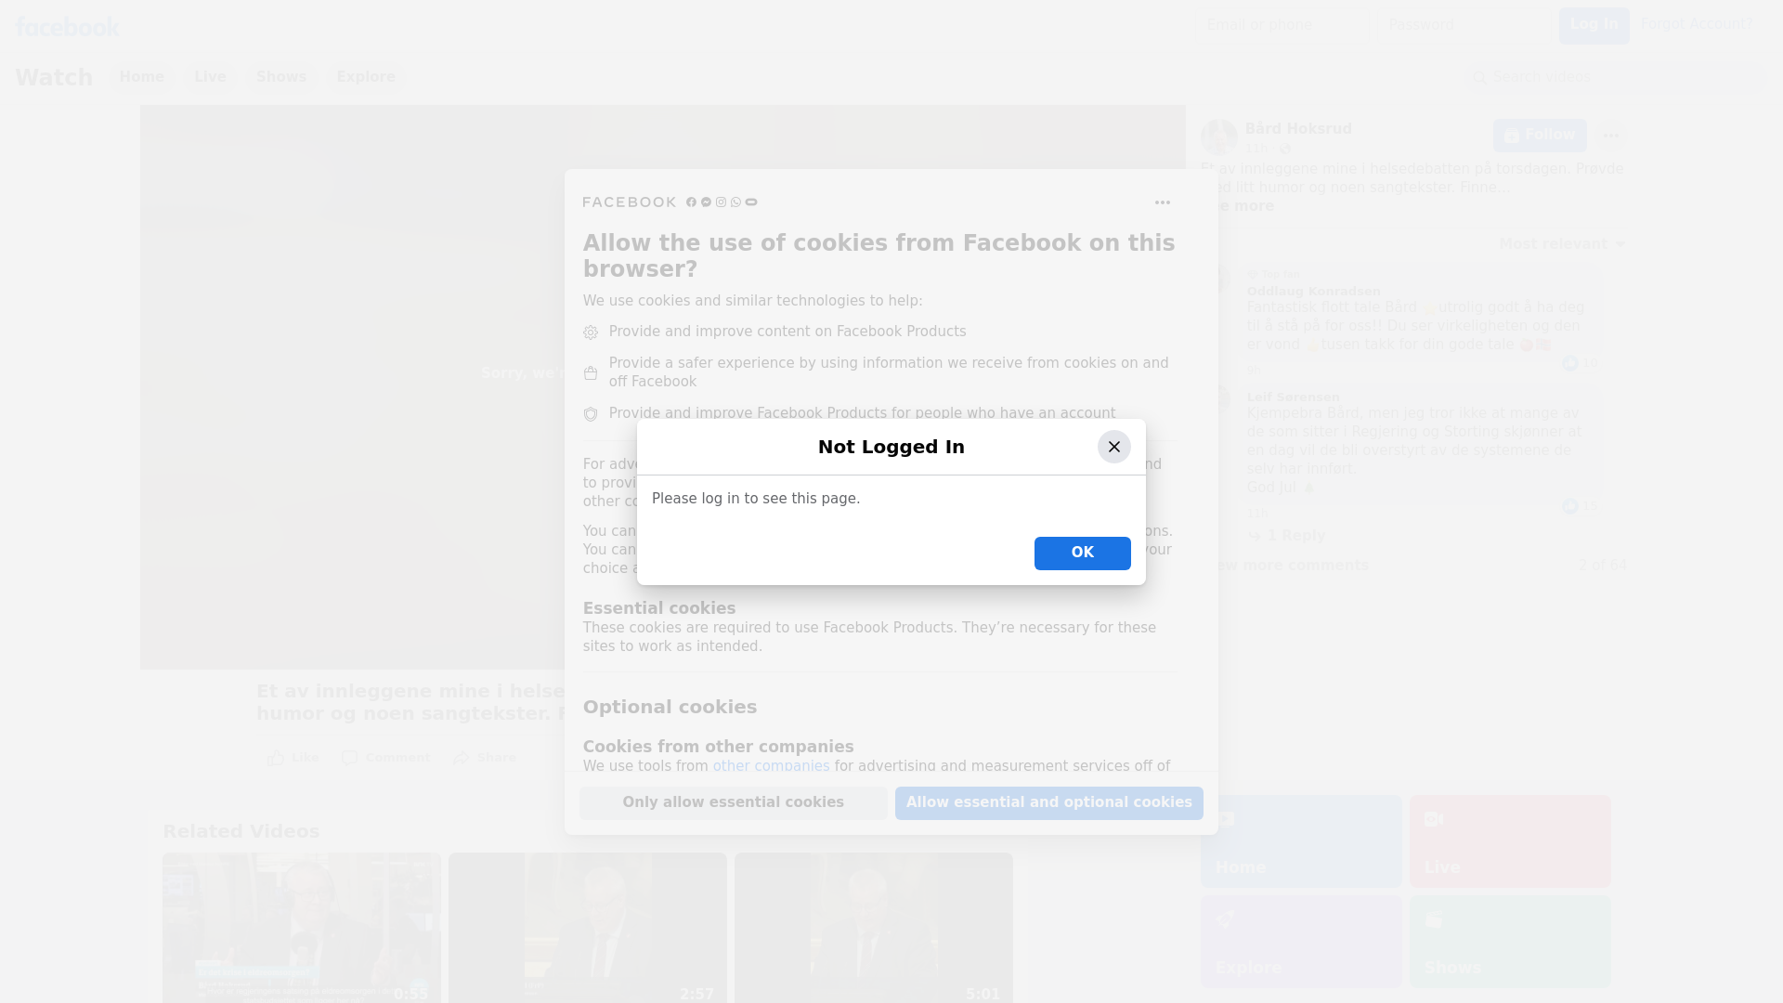Click the like reaction count on Oddlaug's comment
This screenshot has width=1783, height=1003.
(x=1580, y=363)
